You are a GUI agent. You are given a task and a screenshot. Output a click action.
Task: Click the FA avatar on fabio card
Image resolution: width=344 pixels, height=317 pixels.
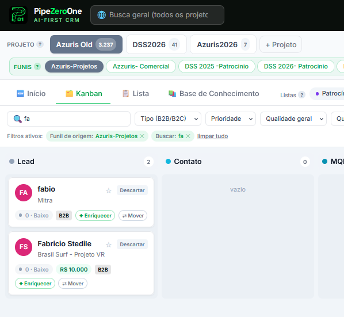[x=24, y=193]
